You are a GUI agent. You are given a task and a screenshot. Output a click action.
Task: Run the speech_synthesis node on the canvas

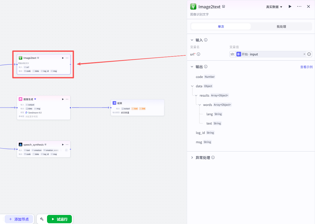click(63, 144)
